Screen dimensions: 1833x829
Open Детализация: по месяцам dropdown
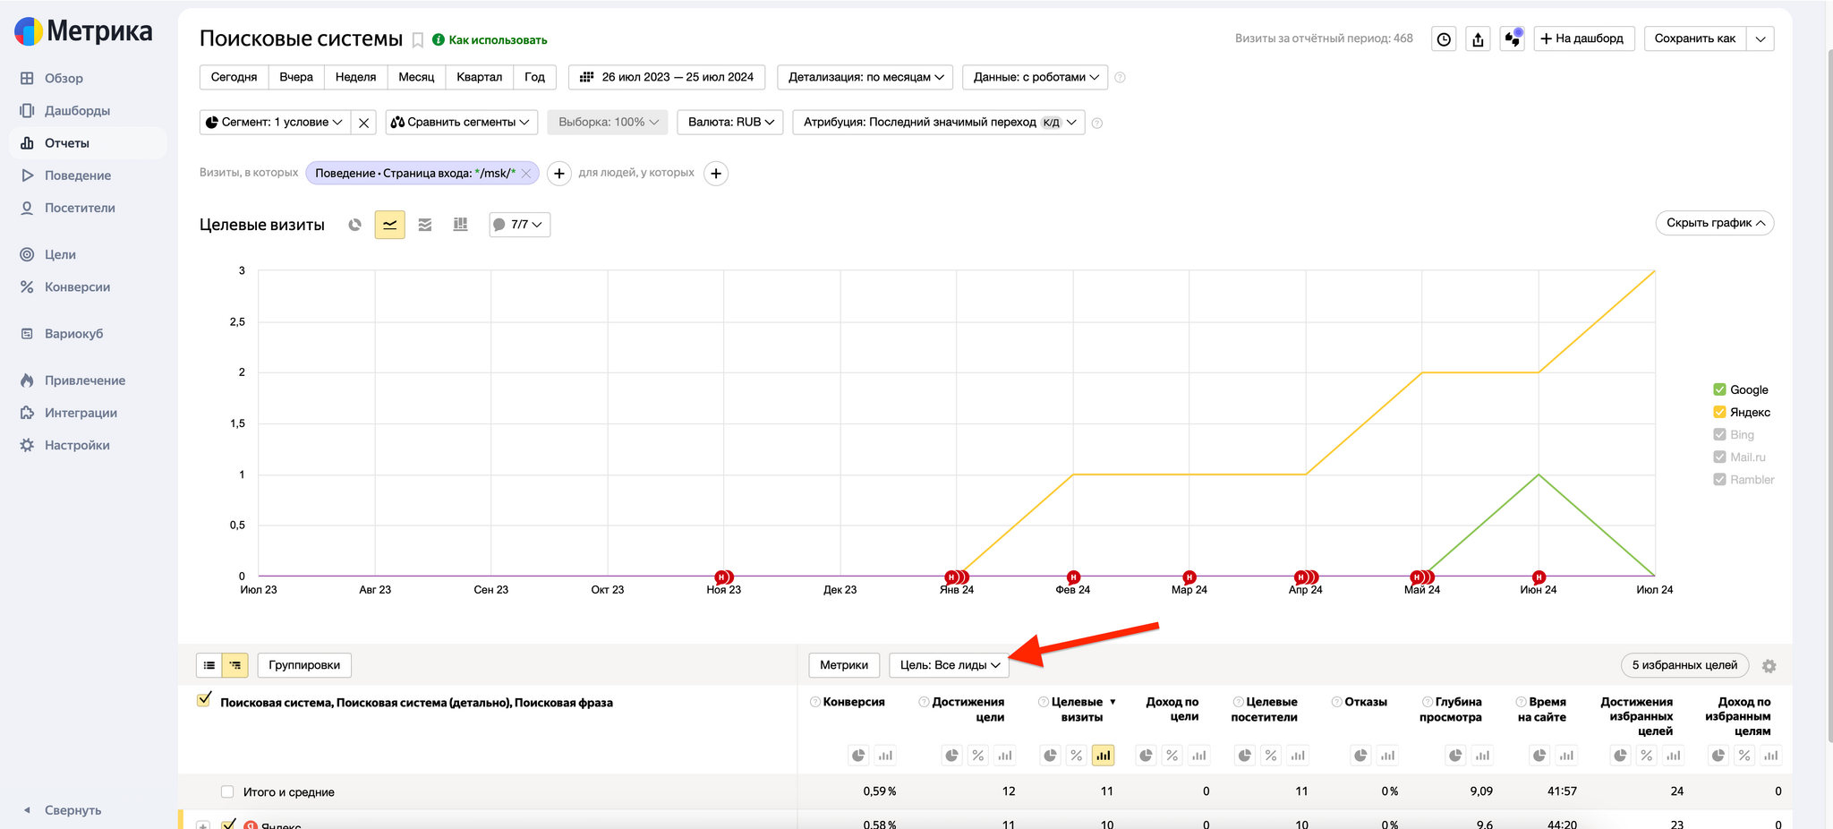point(865,77)
